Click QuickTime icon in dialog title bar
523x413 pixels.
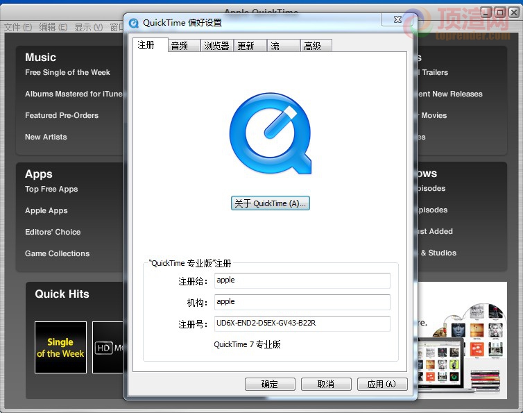pyautogui.click(x=134, y=23)
